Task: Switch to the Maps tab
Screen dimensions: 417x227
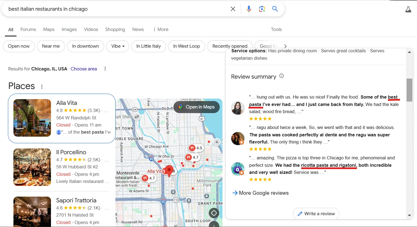Action: click(x=49, y=29)
